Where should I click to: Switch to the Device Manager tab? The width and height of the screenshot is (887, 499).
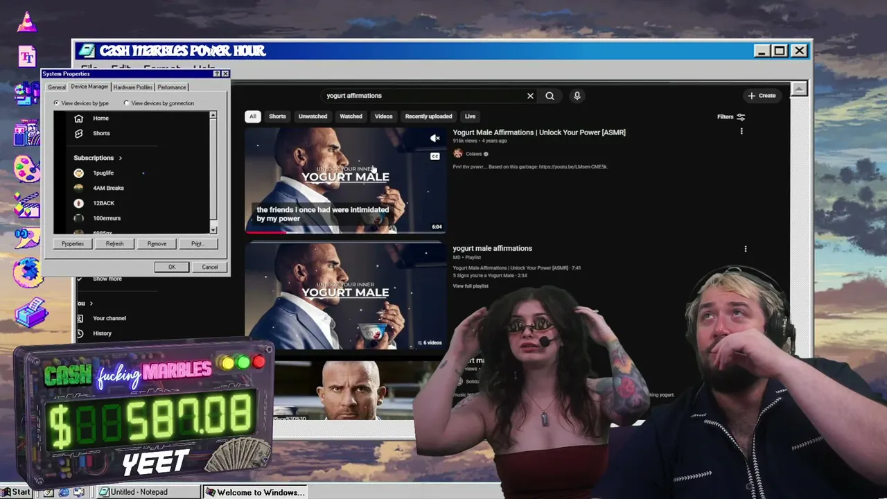(89, 87)
